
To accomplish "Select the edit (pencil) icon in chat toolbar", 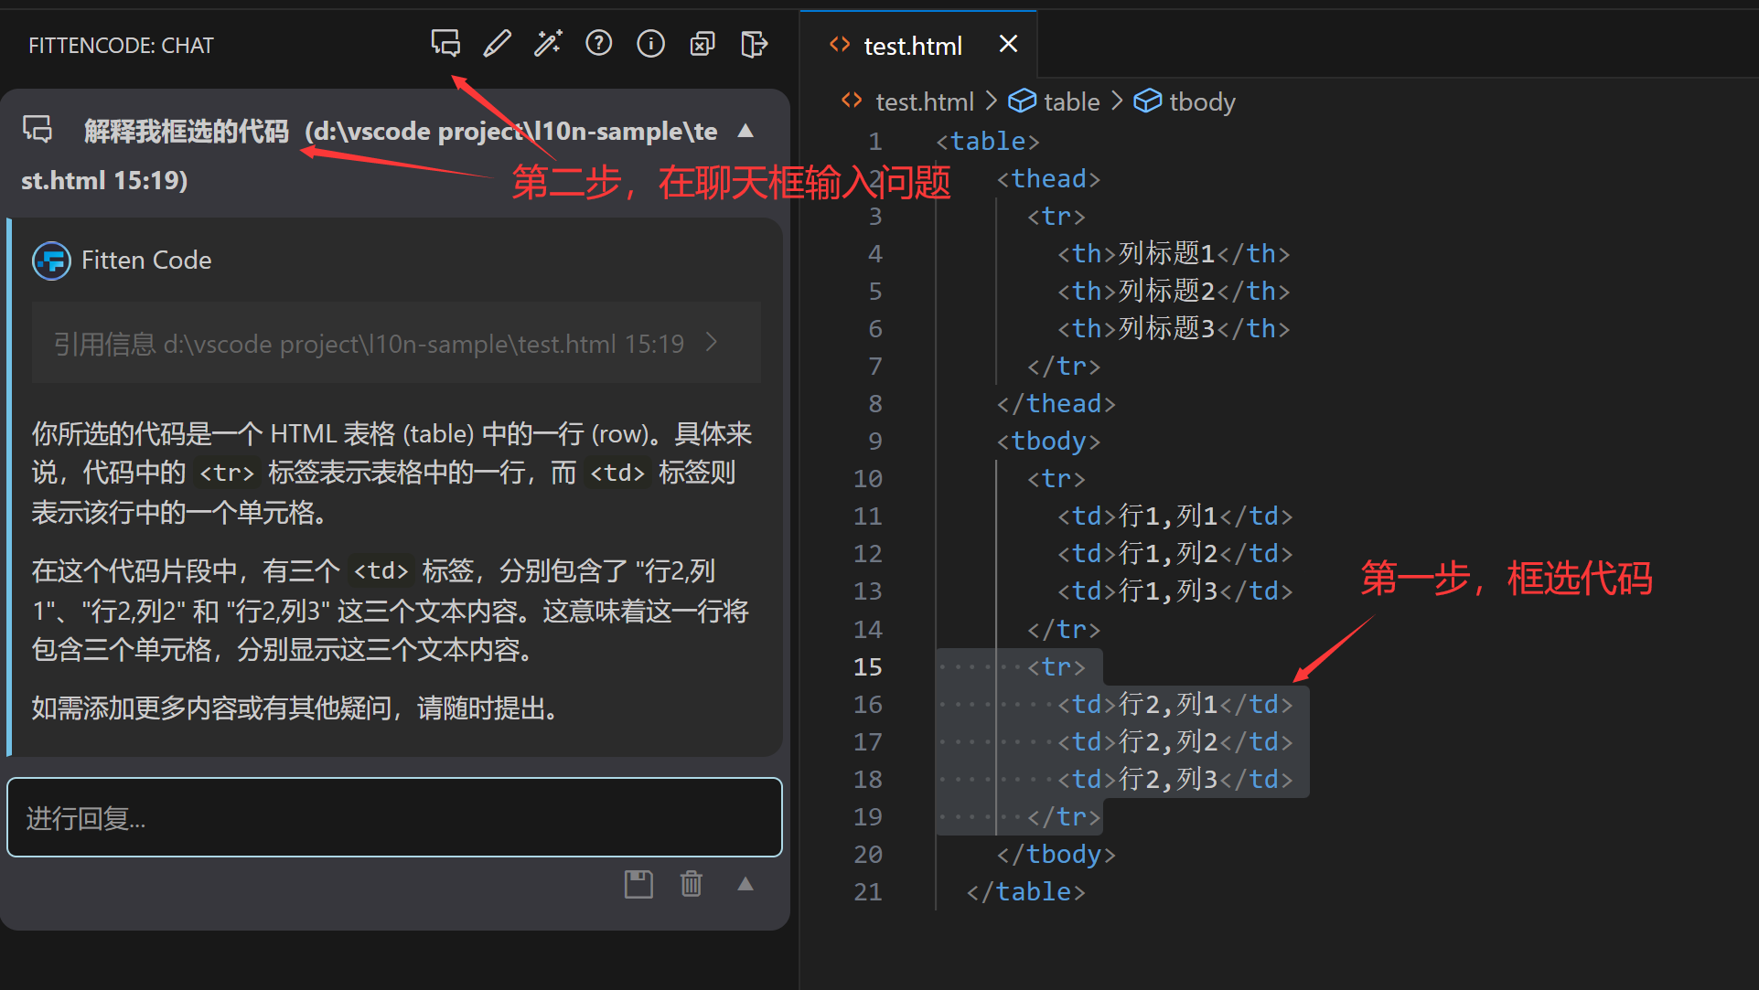I will point(497,43).
